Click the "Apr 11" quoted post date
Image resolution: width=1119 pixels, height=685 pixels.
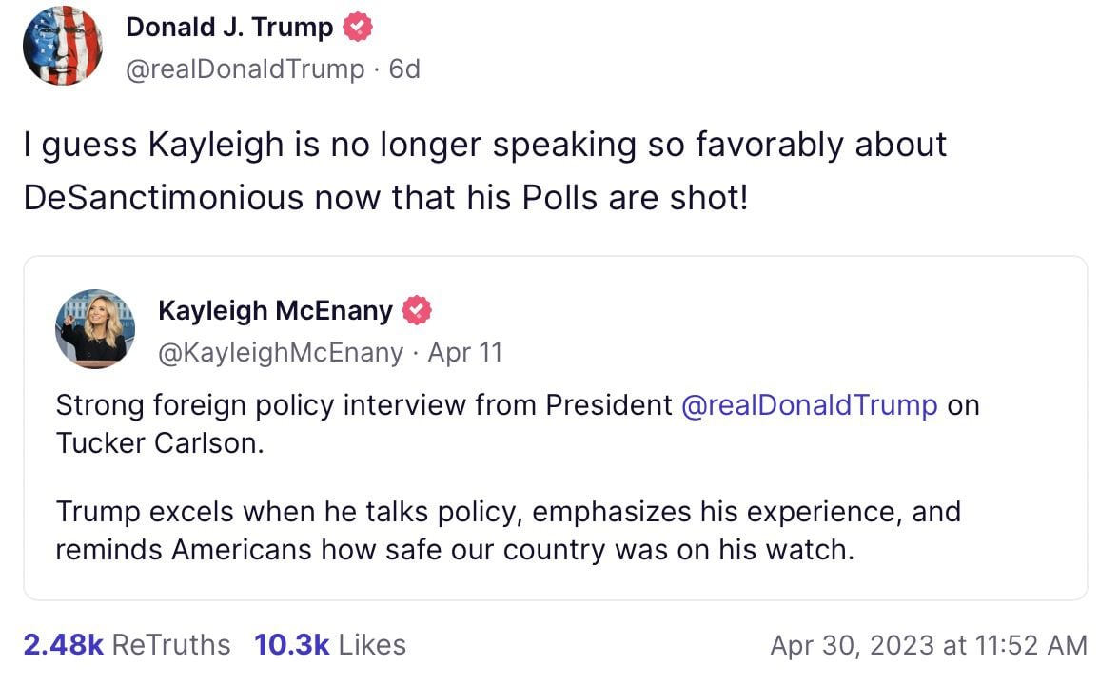[x=465, y=352]
